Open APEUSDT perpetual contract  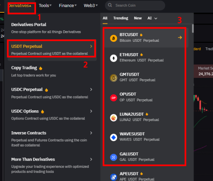[146, 176]
